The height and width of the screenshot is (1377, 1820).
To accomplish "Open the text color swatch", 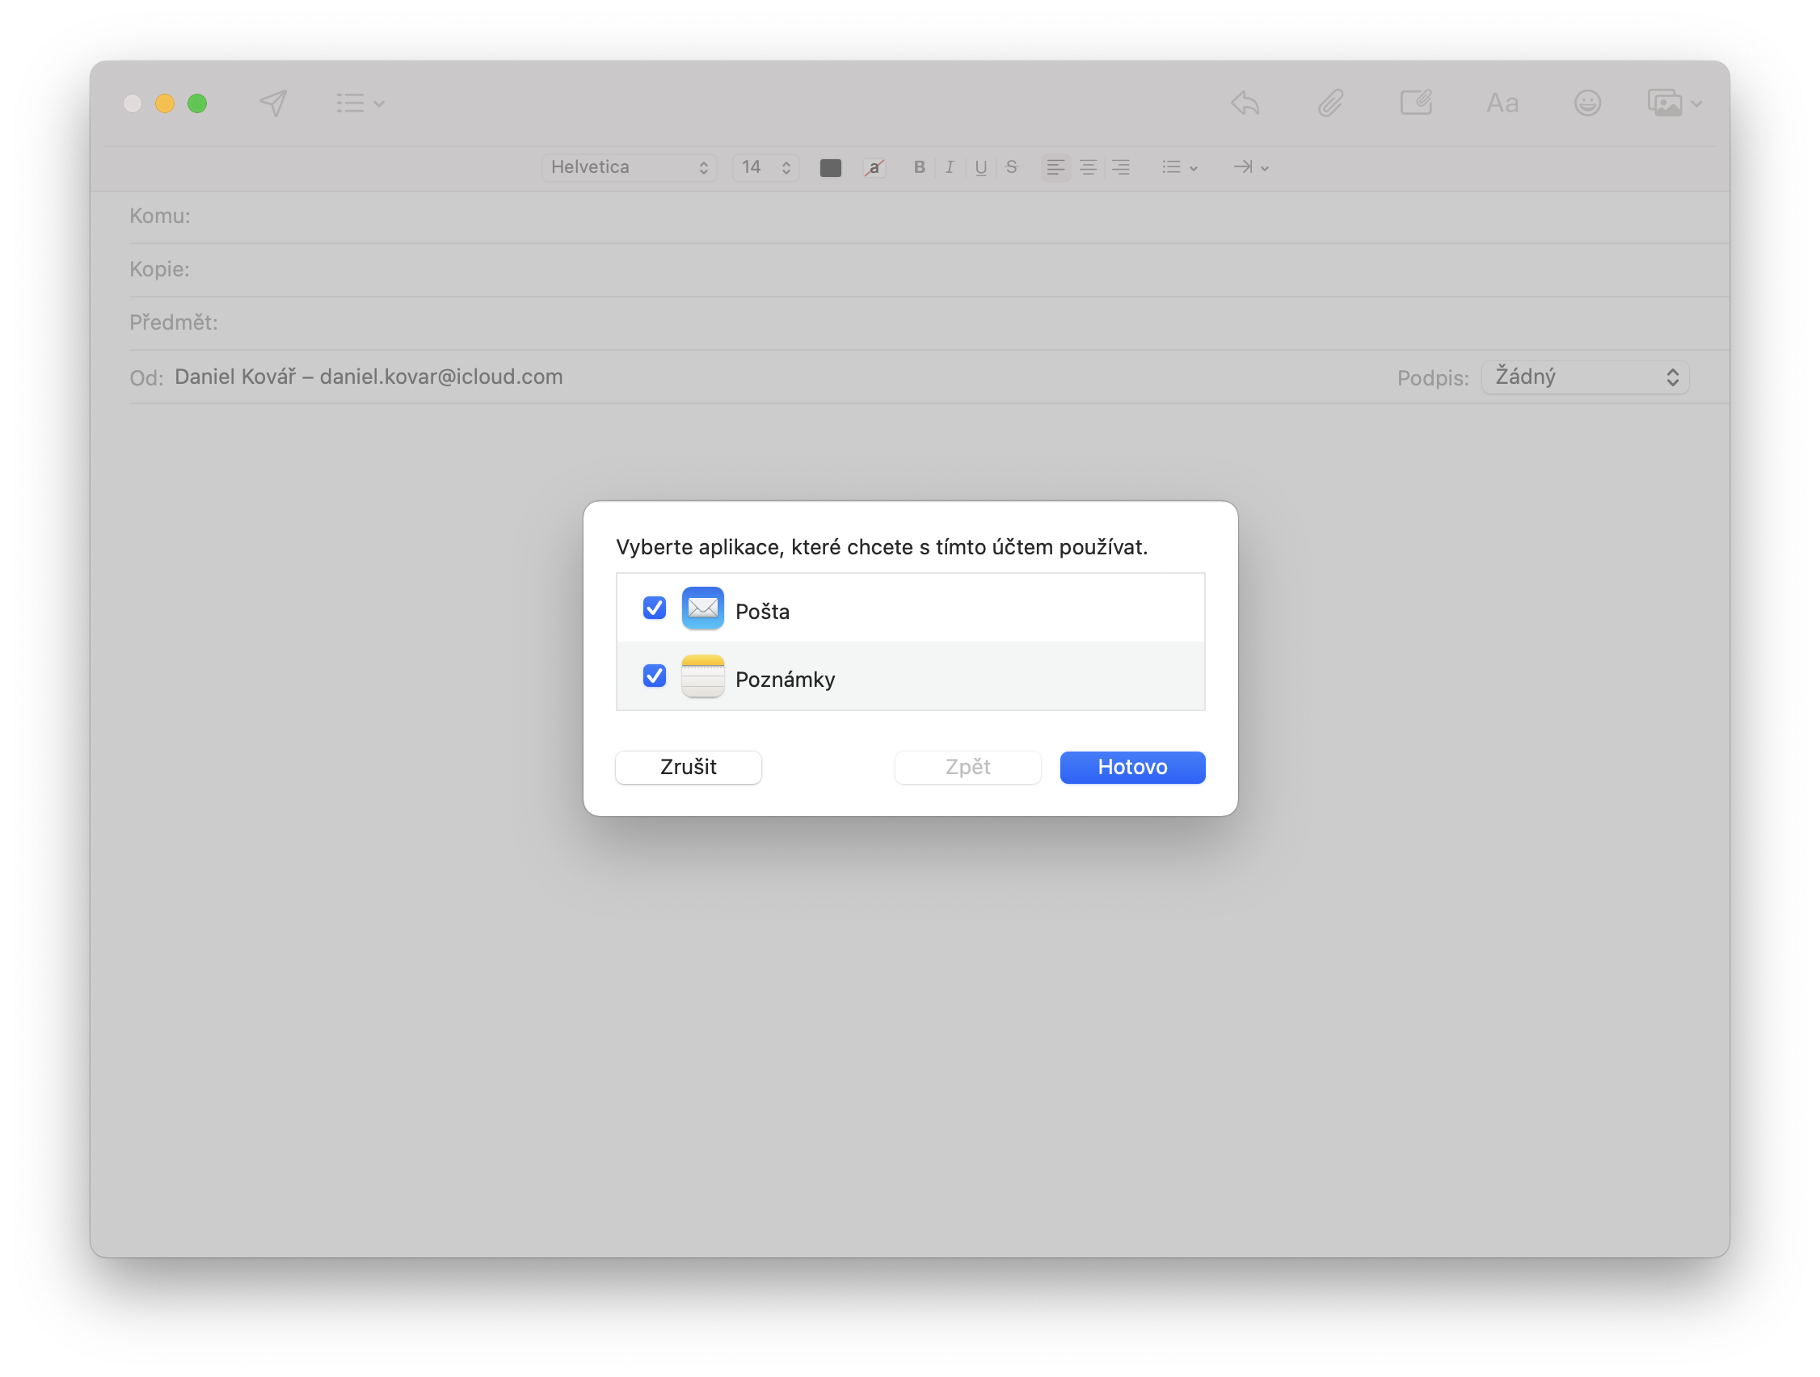I will click(830, 167).
